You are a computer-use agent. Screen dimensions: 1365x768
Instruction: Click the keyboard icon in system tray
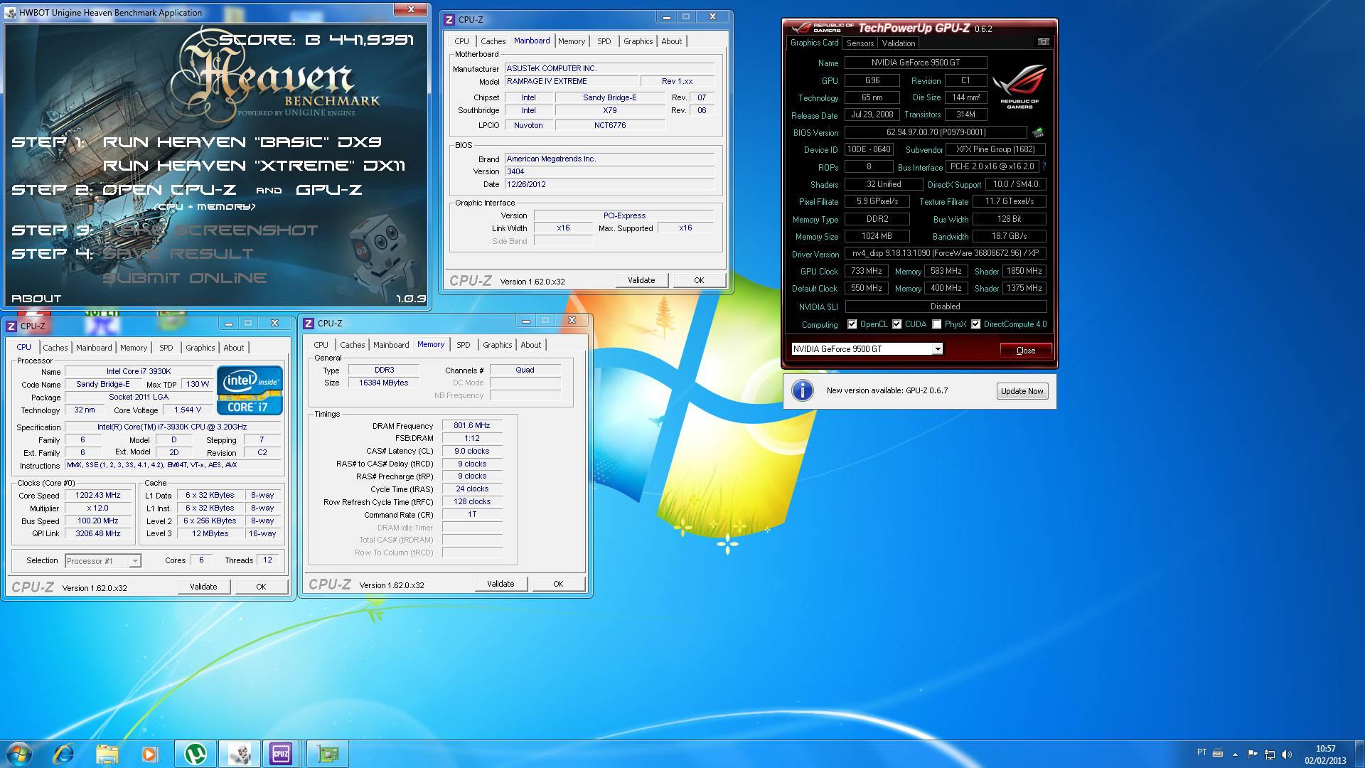click(x=1218, y=753)
